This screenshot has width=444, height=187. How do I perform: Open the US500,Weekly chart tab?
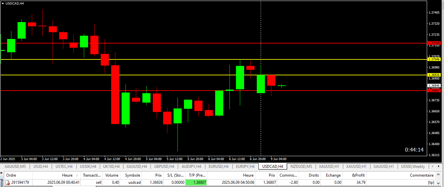point(413,167)
